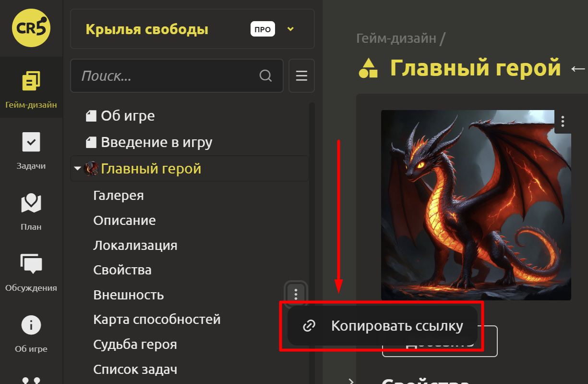The height and width of the screenshot is (384, 588).
Task: Open the План map section
Action: 31,211
